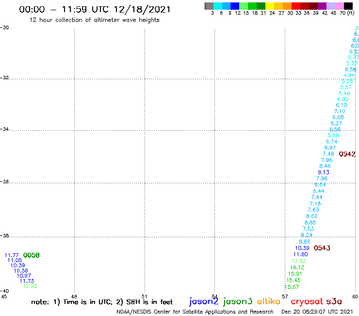Click the green 0058 time marker

[32, 255]
